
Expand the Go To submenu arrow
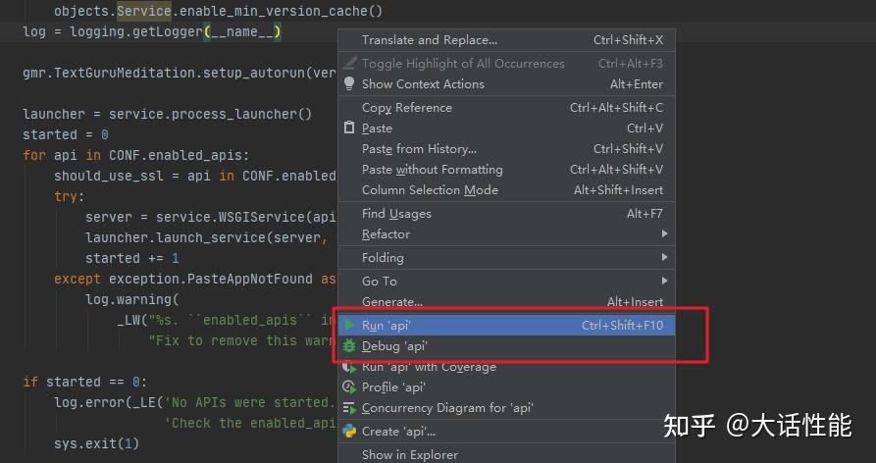click(x=664, y=281)
